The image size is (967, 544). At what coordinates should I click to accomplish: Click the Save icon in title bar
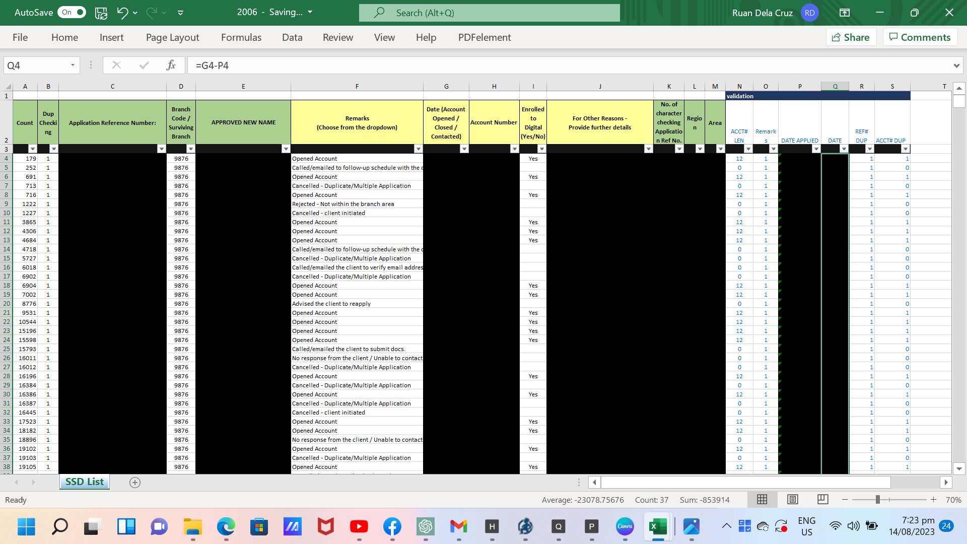[101, 13]
